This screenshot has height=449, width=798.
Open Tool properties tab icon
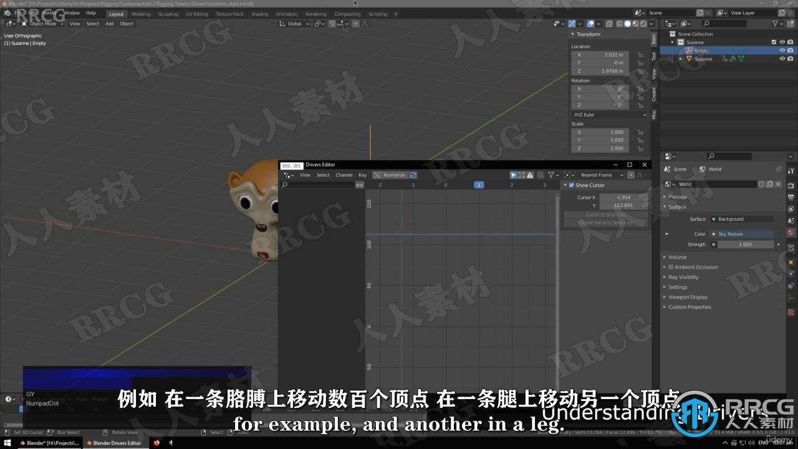point(791,170)
